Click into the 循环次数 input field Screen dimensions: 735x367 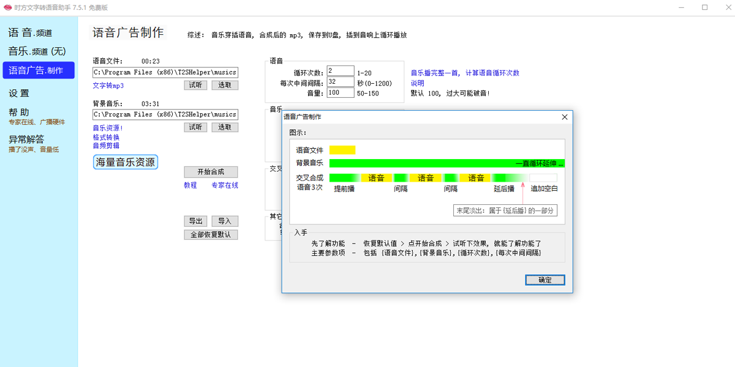341,72
